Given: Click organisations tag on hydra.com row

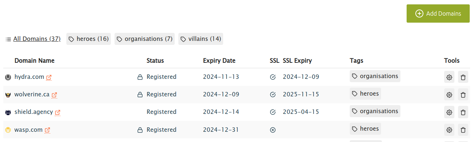Looking at the screenshot, I should pyautogui.click(x=375, y=76).
